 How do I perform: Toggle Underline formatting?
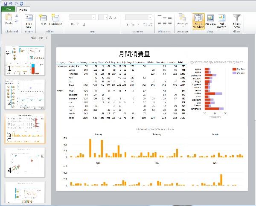(x=84, y=24)
